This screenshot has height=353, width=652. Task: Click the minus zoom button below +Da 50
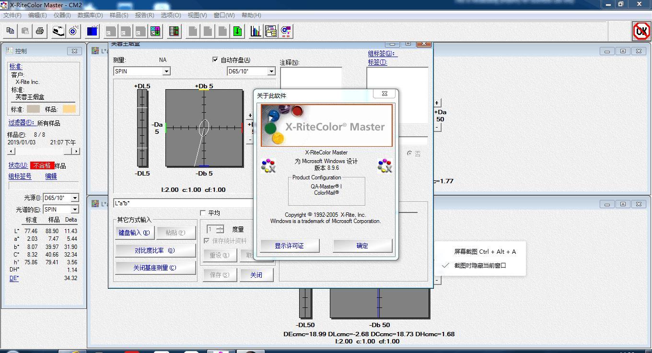point(437,127)
